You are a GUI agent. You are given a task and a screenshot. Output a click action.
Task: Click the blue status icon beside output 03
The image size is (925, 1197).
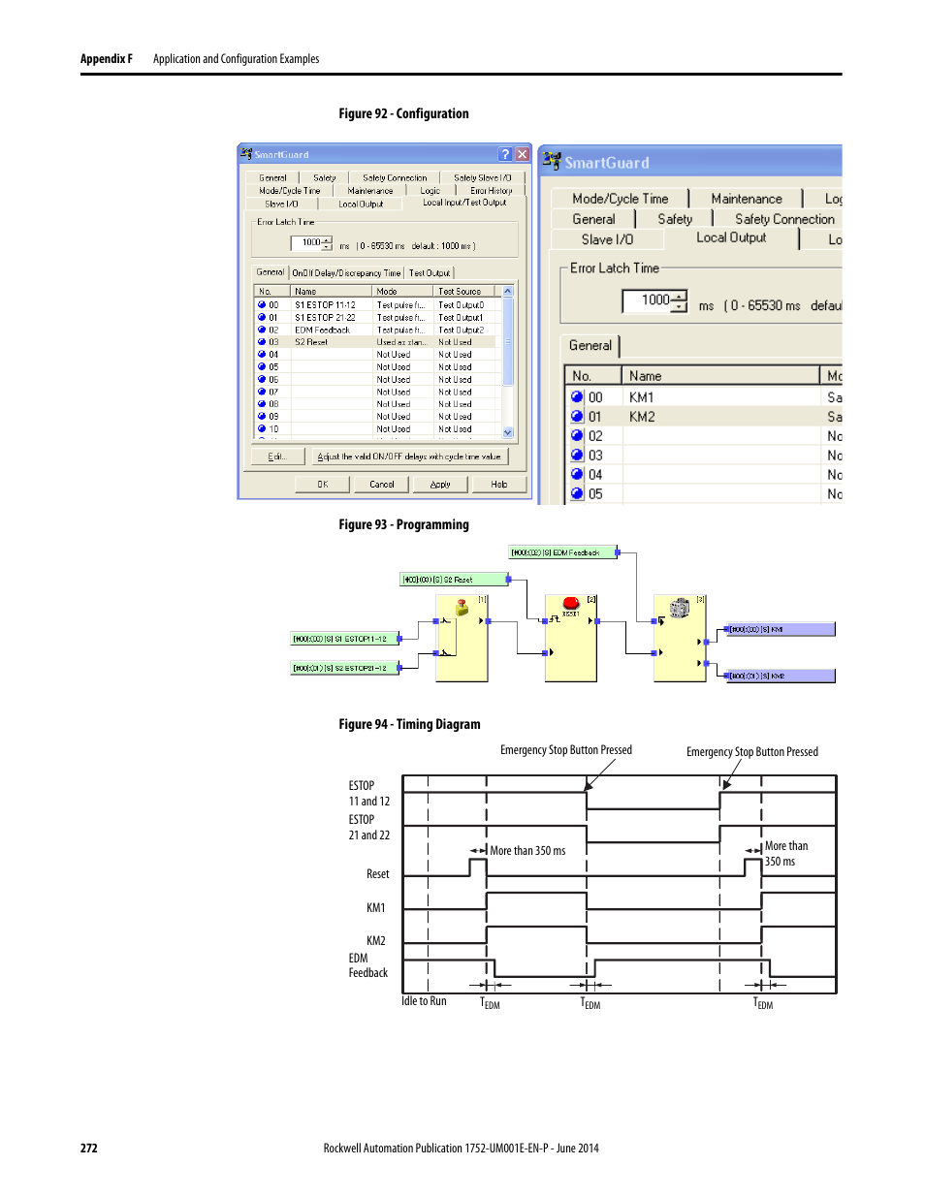577,455
